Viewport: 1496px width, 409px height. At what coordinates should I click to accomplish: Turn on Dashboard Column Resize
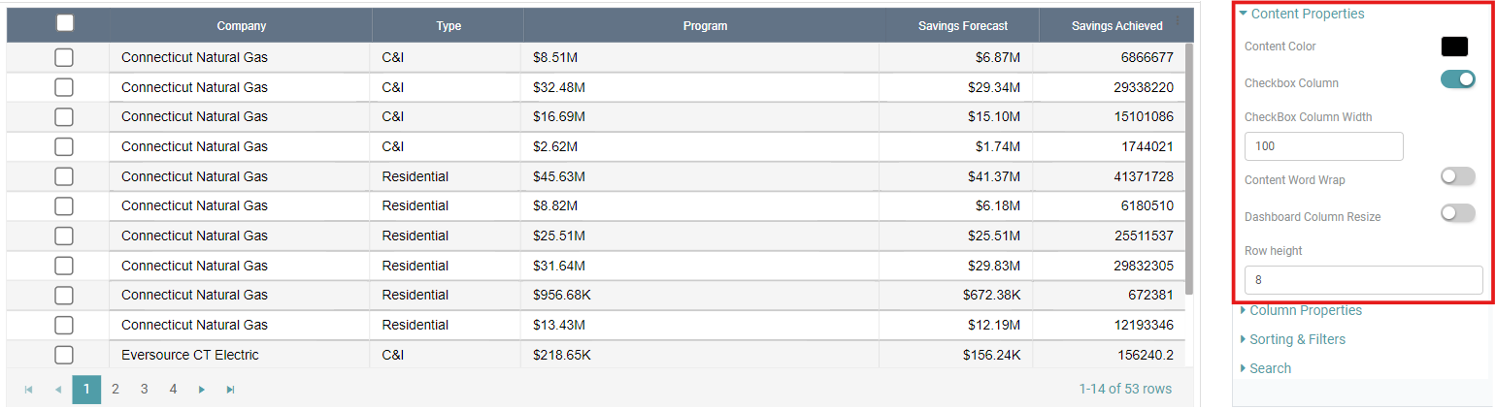tap(1457, 213)
